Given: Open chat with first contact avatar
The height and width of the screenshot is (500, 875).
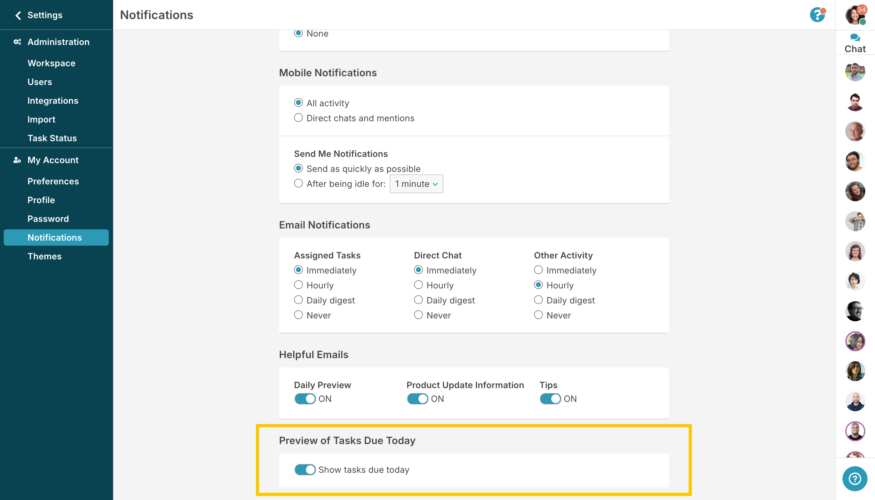Looking at the screenshot, I should pyautogui.click(x=855, y=72).
